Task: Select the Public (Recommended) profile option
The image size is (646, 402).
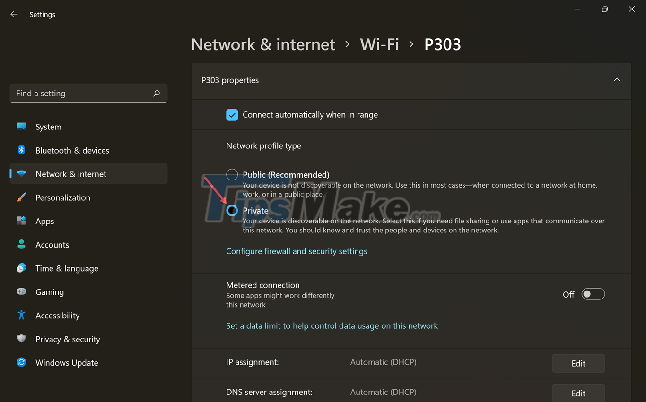Action: point(232,174)
